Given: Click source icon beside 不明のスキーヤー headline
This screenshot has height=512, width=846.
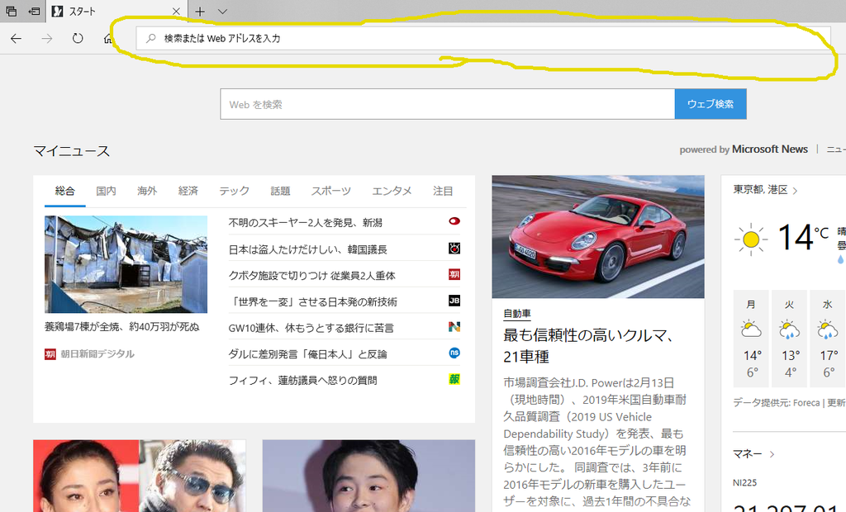Looking at the screenshot, I should (x=454, y=221).
